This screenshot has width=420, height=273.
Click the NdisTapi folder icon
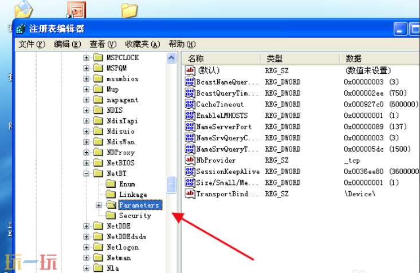[x=99, y=121]
